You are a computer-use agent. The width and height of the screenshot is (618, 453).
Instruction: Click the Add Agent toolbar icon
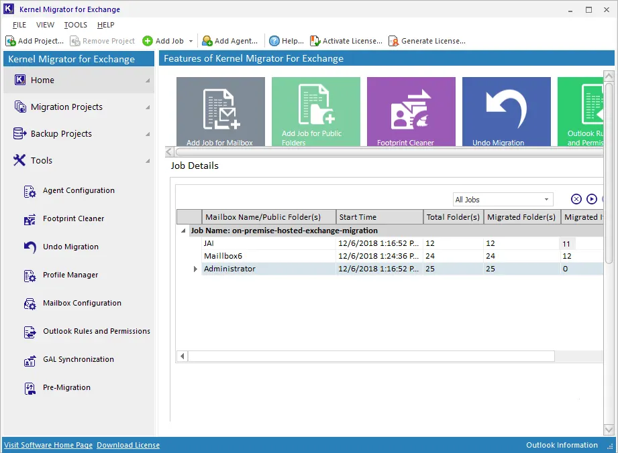coord(207,41)
